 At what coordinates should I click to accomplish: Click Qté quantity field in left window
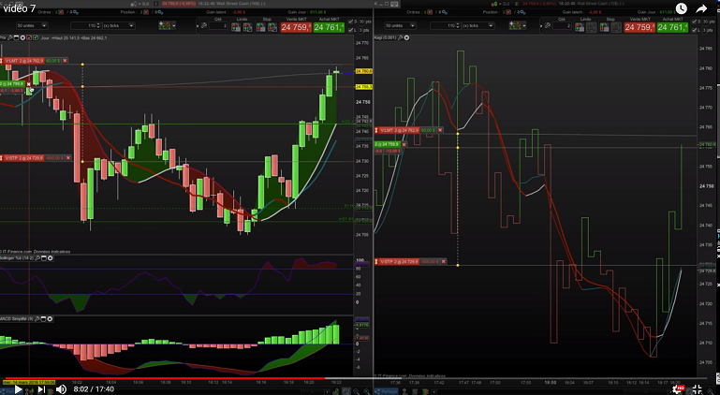tap(218, 25)
